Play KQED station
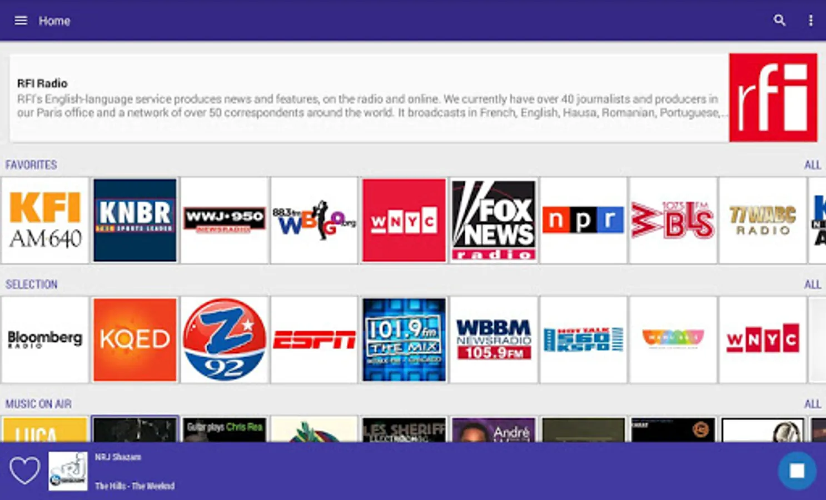826x500 pixels. tap(135, 339)
